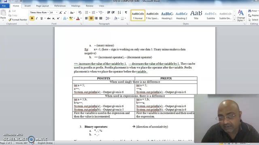The width and height of the screenshot is (259, 145).
Task: Click the Text Effects icon
Action: (65, 18)
